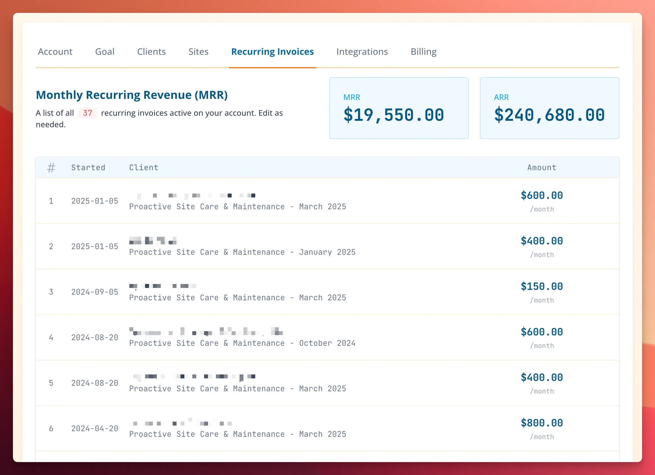Open the Integrations tab
The height and width of the screenshot is (475, 655).
[362, 52]
